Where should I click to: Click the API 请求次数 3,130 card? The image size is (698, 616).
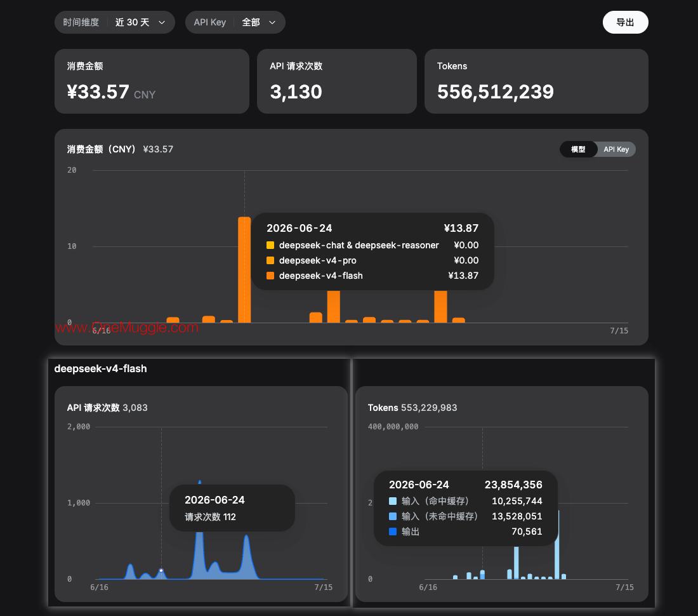(x=337, y=81)
